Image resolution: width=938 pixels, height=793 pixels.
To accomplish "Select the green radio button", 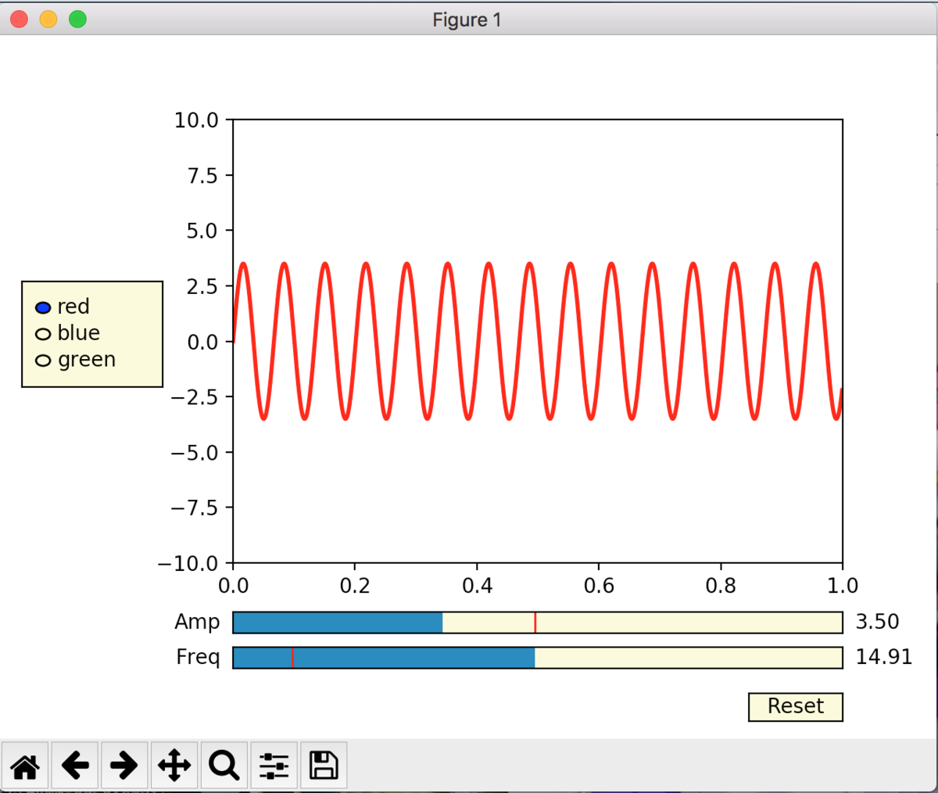I will coord(43,361).
